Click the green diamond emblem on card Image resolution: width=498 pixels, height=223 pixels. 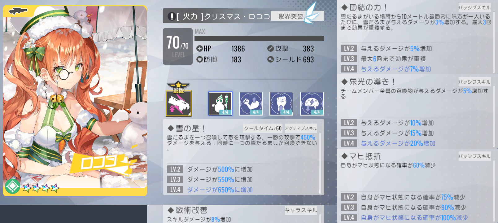(x=13, y=186)
